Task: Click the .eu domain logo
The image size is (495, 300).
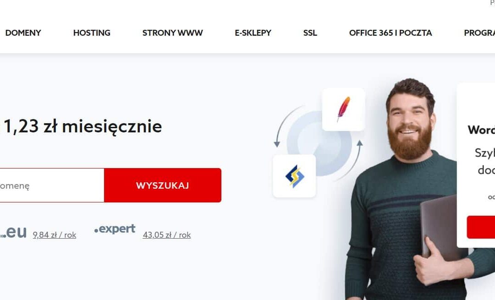Action: pos(13,232)
